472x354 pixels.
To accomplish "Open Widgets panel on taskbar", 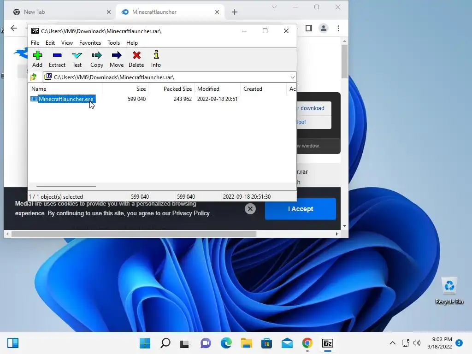I will [x=13, y=343].
